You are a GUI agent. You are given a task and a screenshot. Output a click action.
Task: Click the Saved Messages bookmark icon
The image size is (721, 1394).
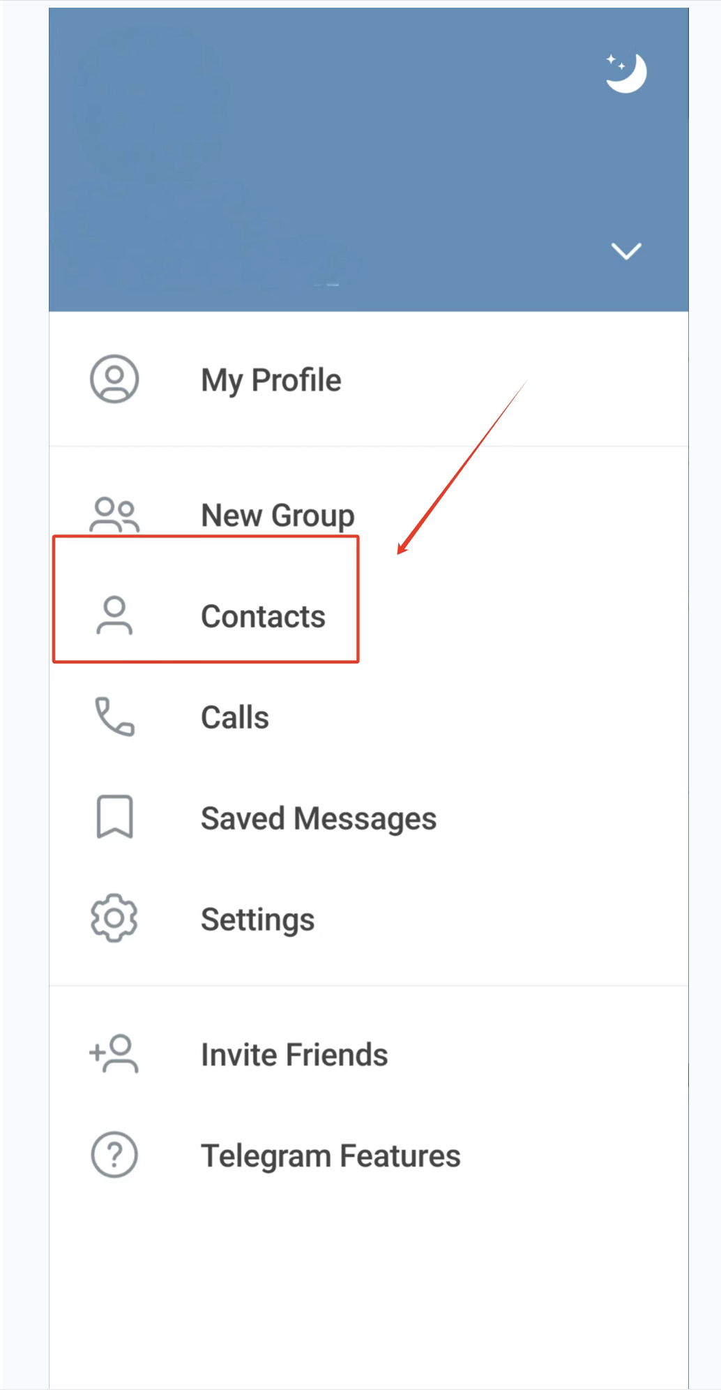114,817
